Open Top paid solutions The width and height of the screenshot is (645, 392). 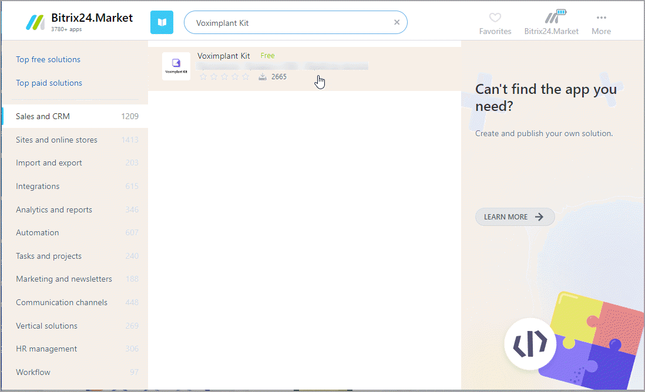pyautogui.click(x=49, y=83)
